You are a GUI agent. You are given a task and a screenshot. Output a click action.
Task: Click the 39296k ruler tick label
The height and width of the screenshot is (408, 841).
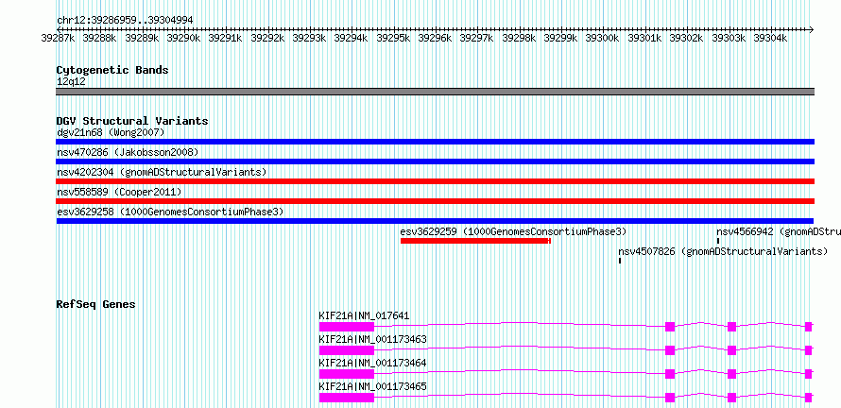pos(435,38)
